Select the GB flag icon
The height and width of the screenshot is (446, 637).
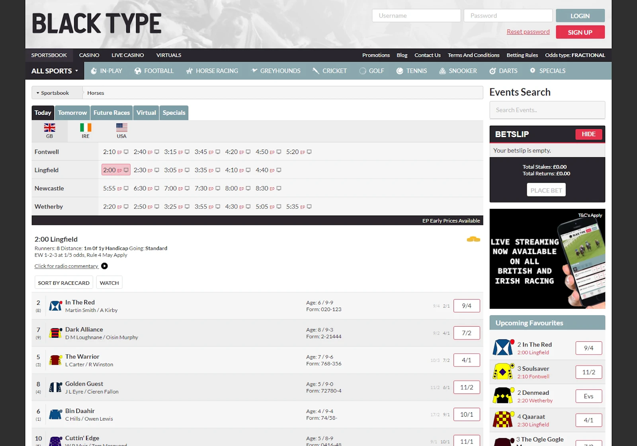tap(49, 128)
